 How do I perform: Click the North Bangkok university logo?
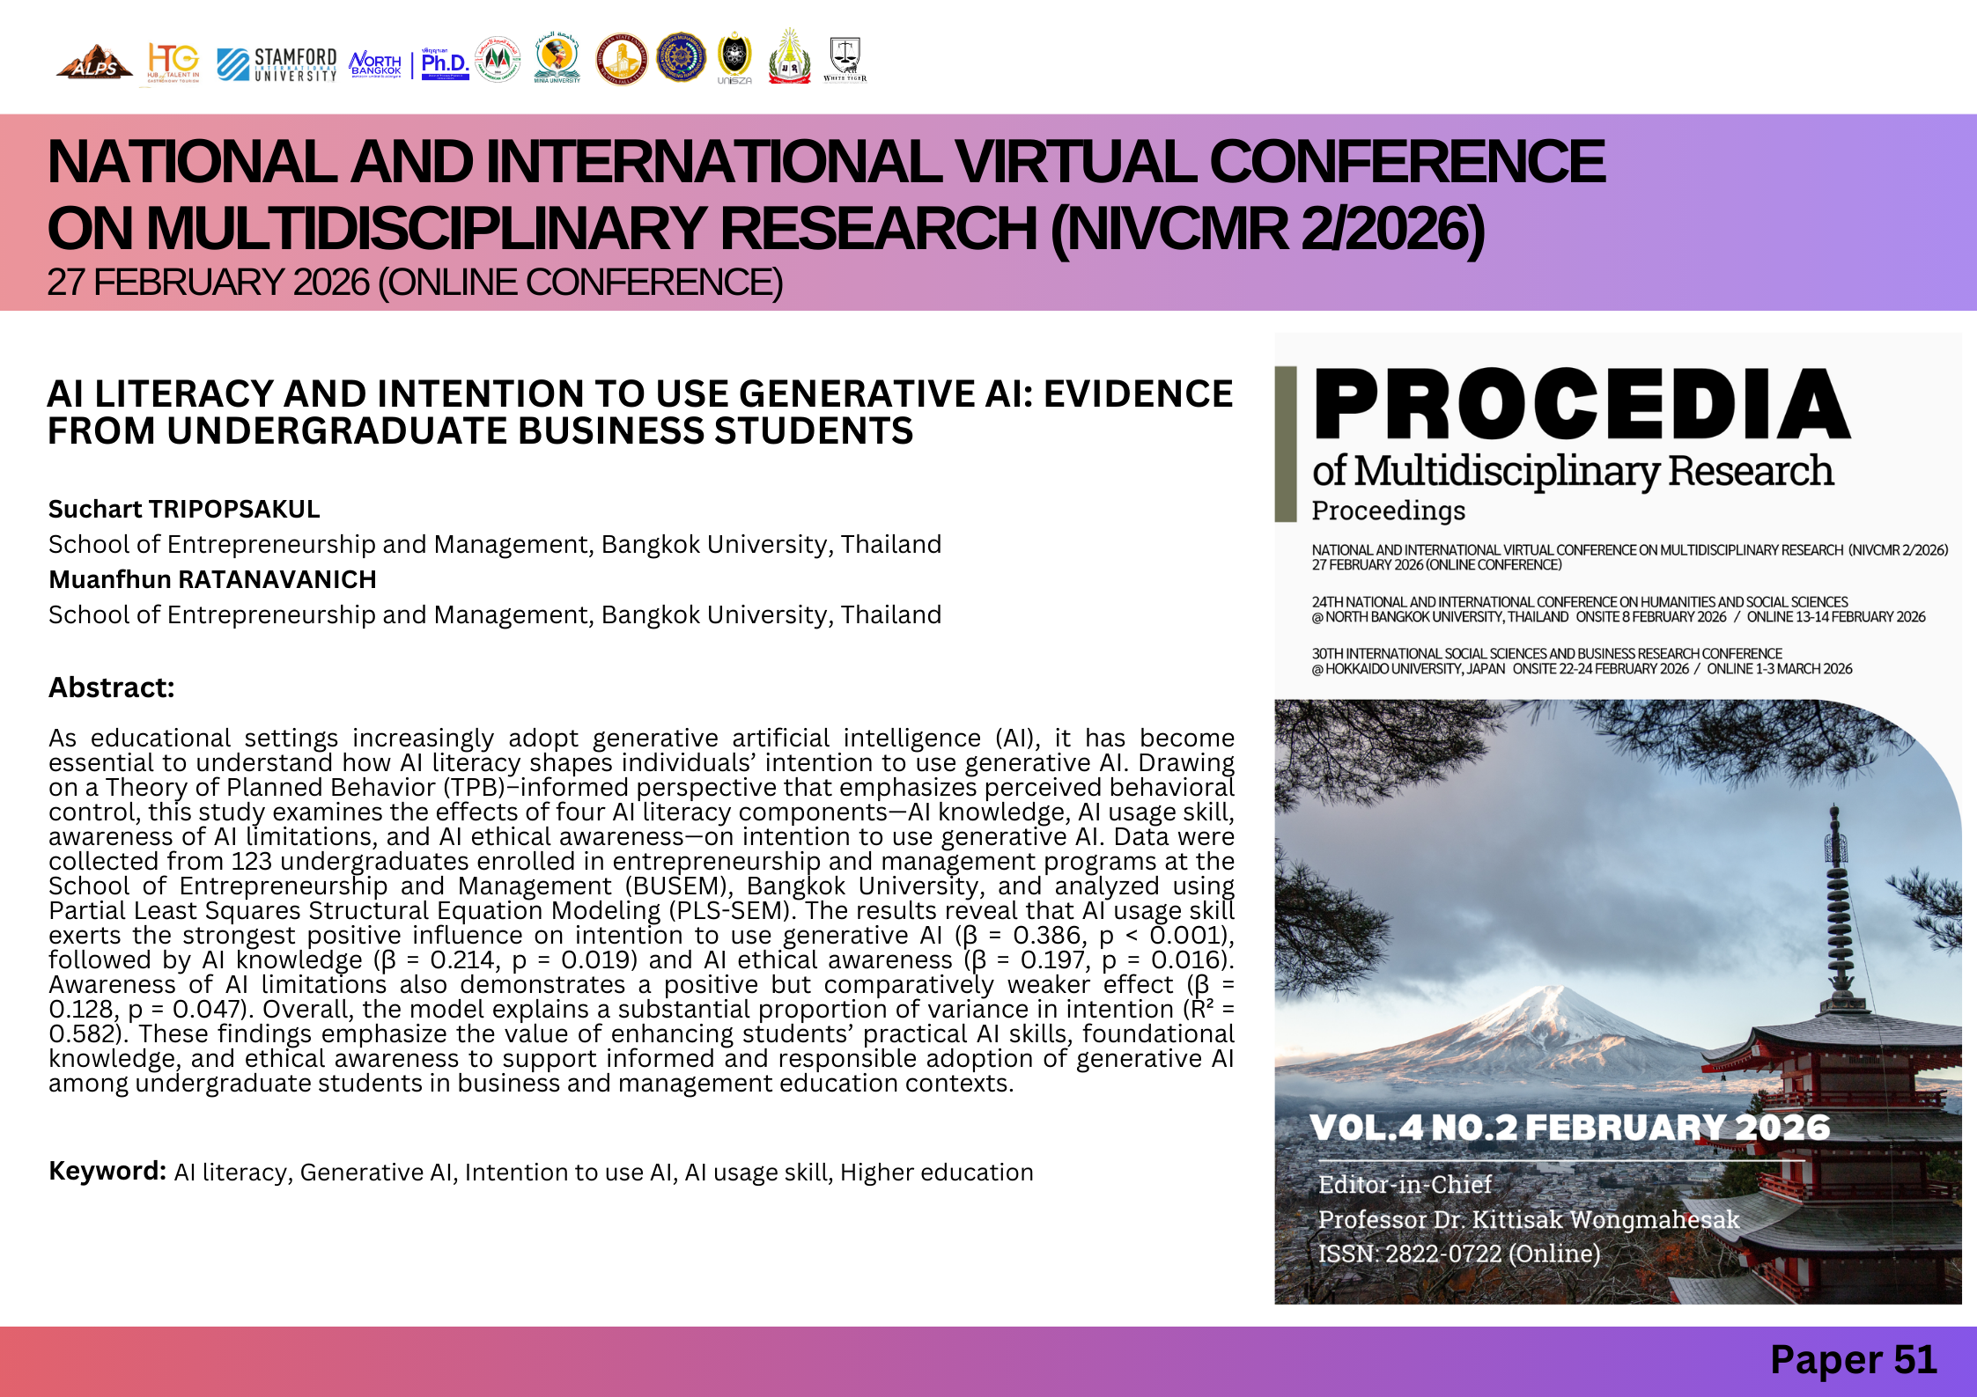point(376,63)
